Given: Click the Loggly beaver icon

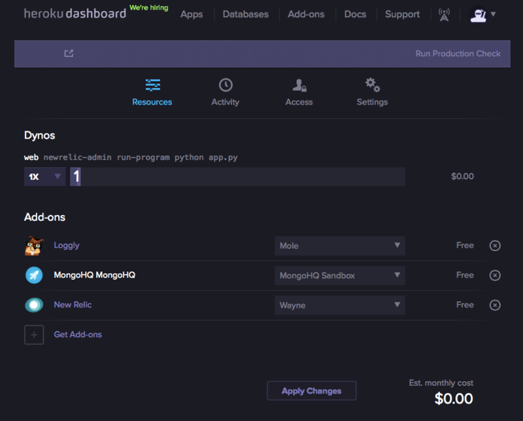Looking at the screenshot, I should click(34, 246).
